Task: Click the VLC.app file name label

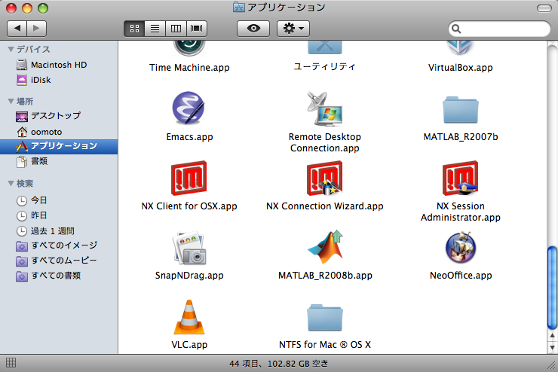Action: pyautogui.click(x=189, y=345)
